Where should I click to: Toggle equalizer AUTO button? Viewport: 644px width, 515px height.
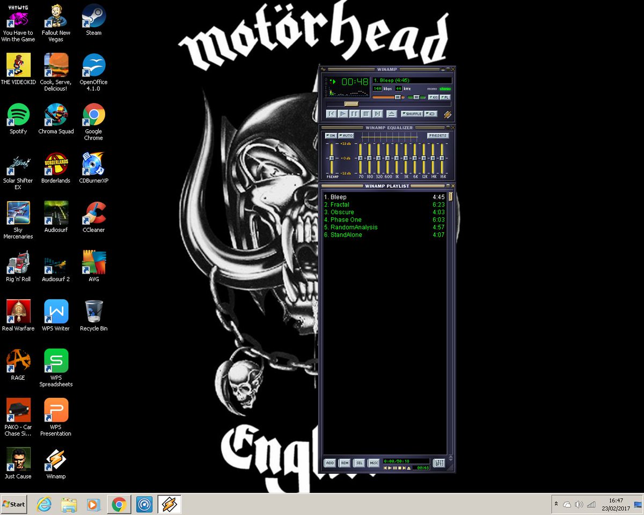click(x=346, y=136)
